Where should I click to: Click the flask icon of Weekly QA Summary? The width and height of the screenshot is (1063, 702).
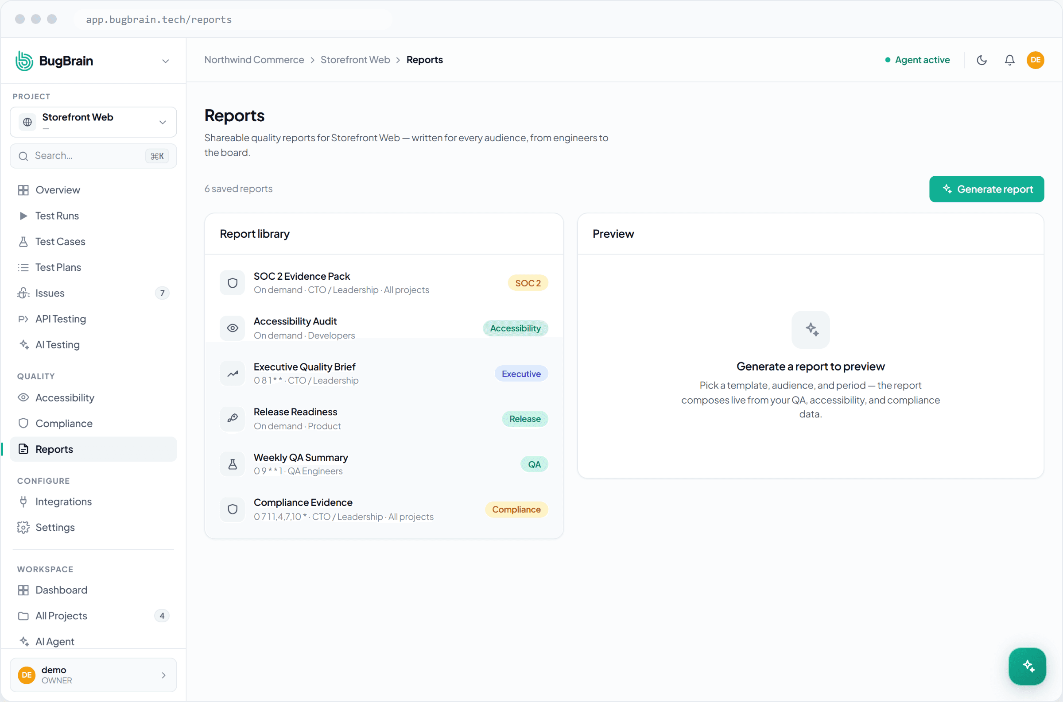pyautogui.click(x=232, y=464)
